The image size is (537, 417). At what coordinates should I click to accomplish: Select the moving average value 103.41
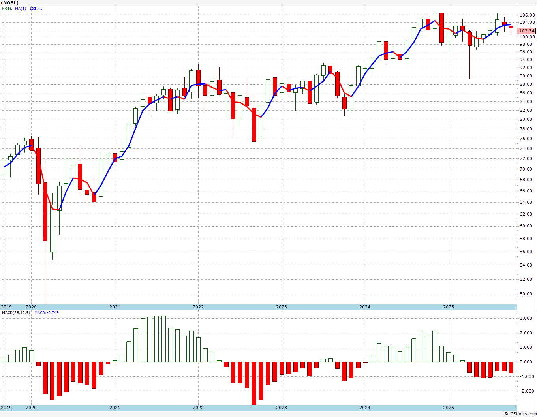coord(36,9)
